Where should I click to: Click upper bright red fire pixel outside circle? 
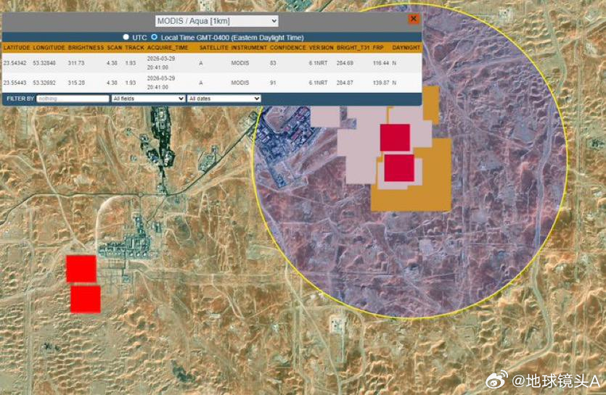click(81, 269)
